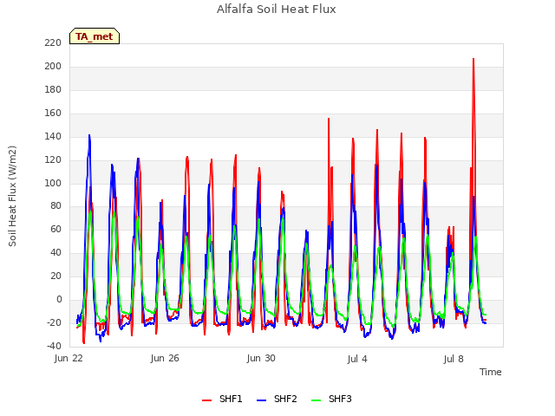Screen dimensions: 555x416
Task: Click the 80 y-axis tick label
Action: pos(55,206)
